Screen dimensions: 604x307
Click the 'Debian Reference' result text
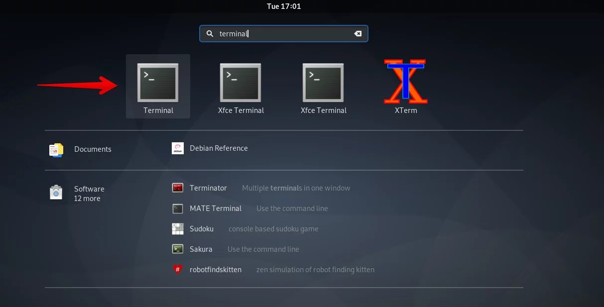219,148
